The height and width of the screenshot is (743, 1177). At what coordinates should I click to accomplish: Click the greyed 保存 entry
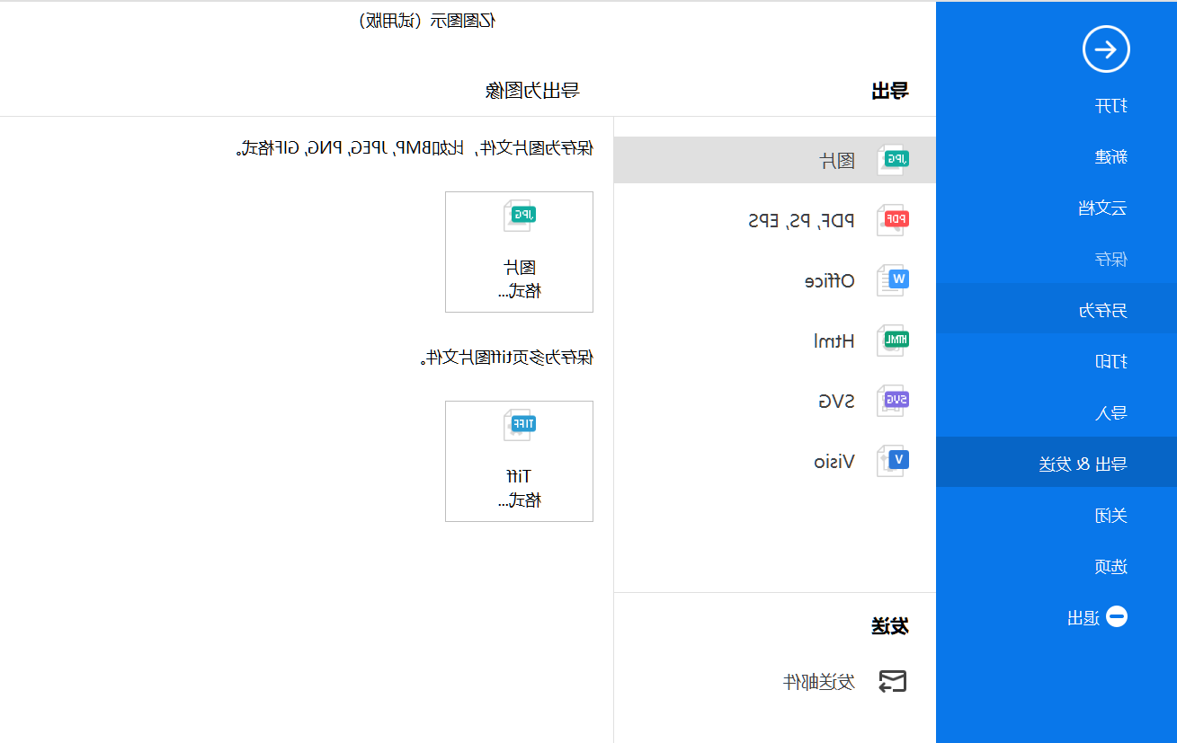[1111, 260]
